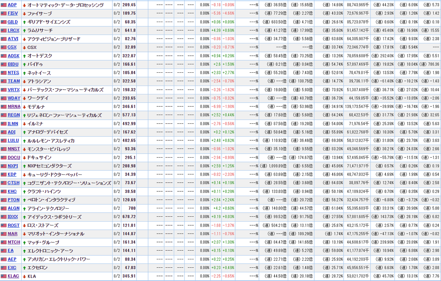Viewport: 441px width, 281px height.
Task: Open the ILMN ticker link
Action: (x=13, y=123)
